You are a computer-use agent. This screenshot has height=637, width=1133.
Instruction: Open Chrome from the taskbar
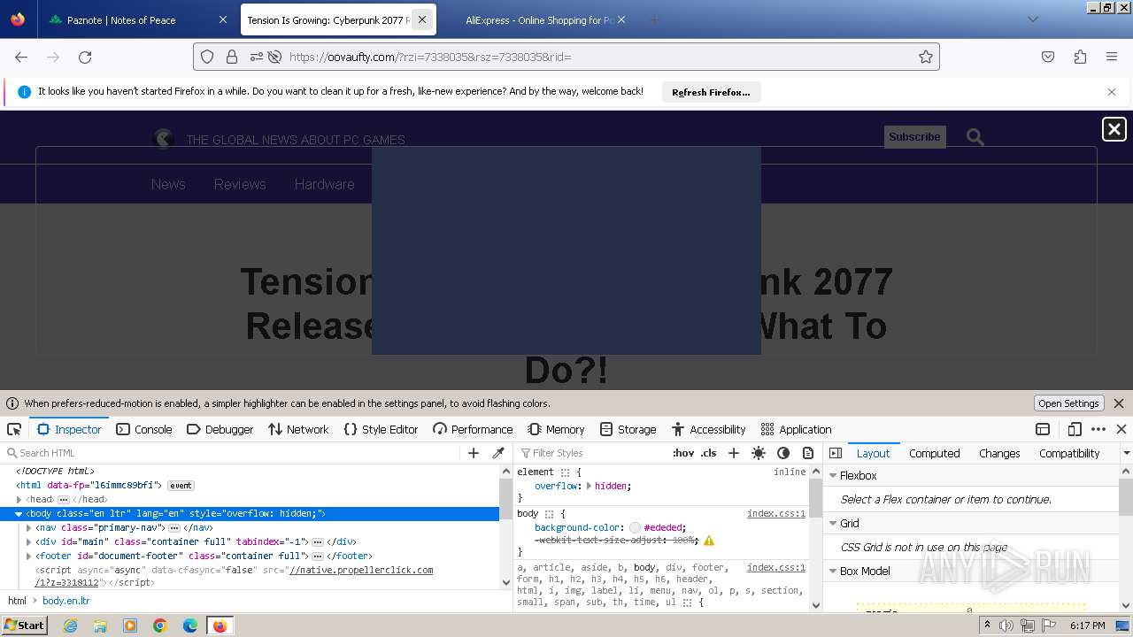pyautogui.click(x=160, y=625)
